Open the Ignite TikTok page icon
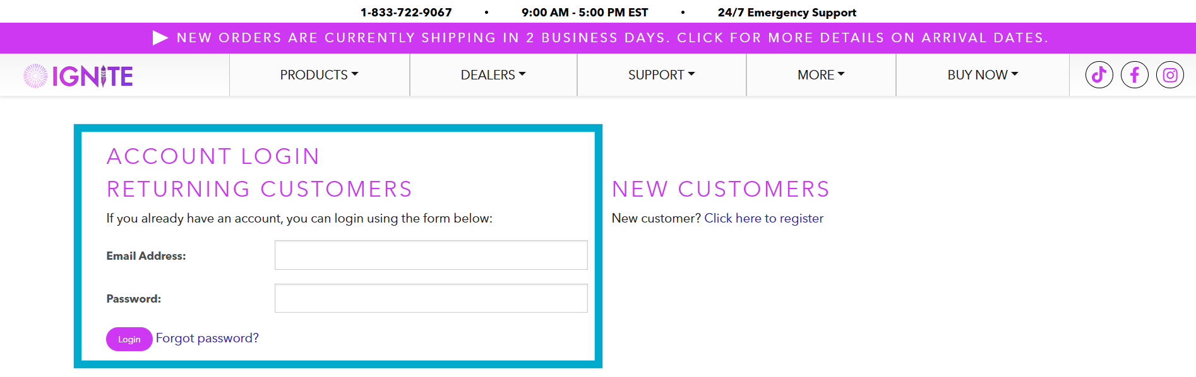This screenshot has height=377, width=1196. click(1099, 75)
